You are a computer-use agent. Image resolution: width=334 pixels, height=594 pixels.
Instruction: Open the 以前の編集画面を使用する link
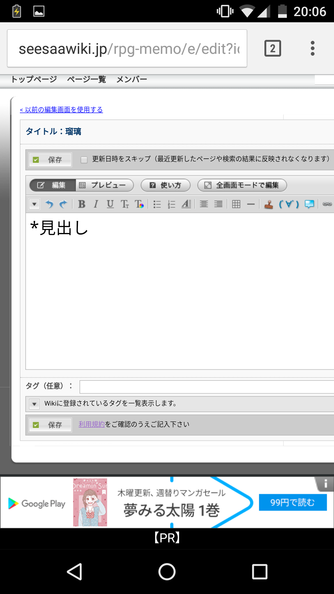(61, 110)
